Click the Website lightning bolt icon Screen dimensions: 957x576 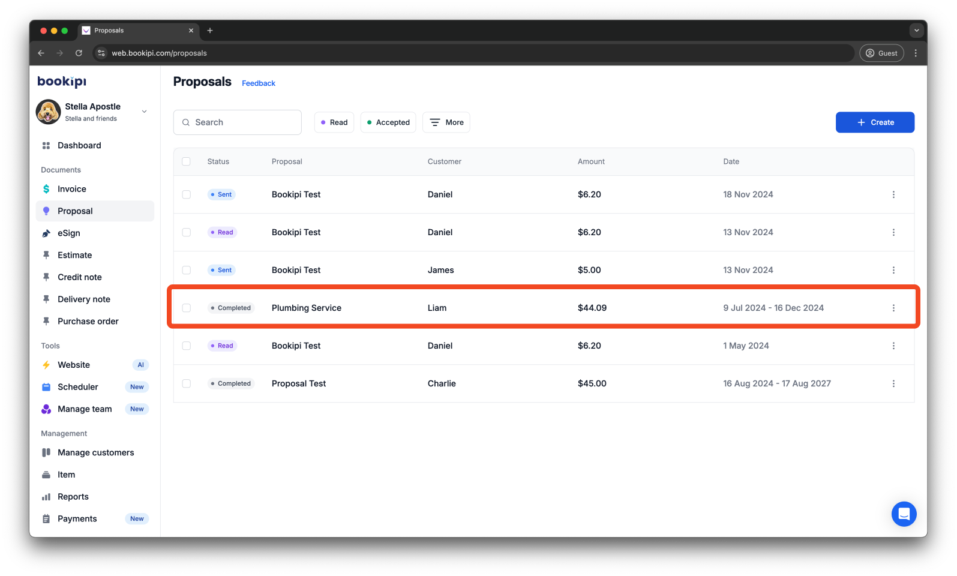tap(46, 365)
